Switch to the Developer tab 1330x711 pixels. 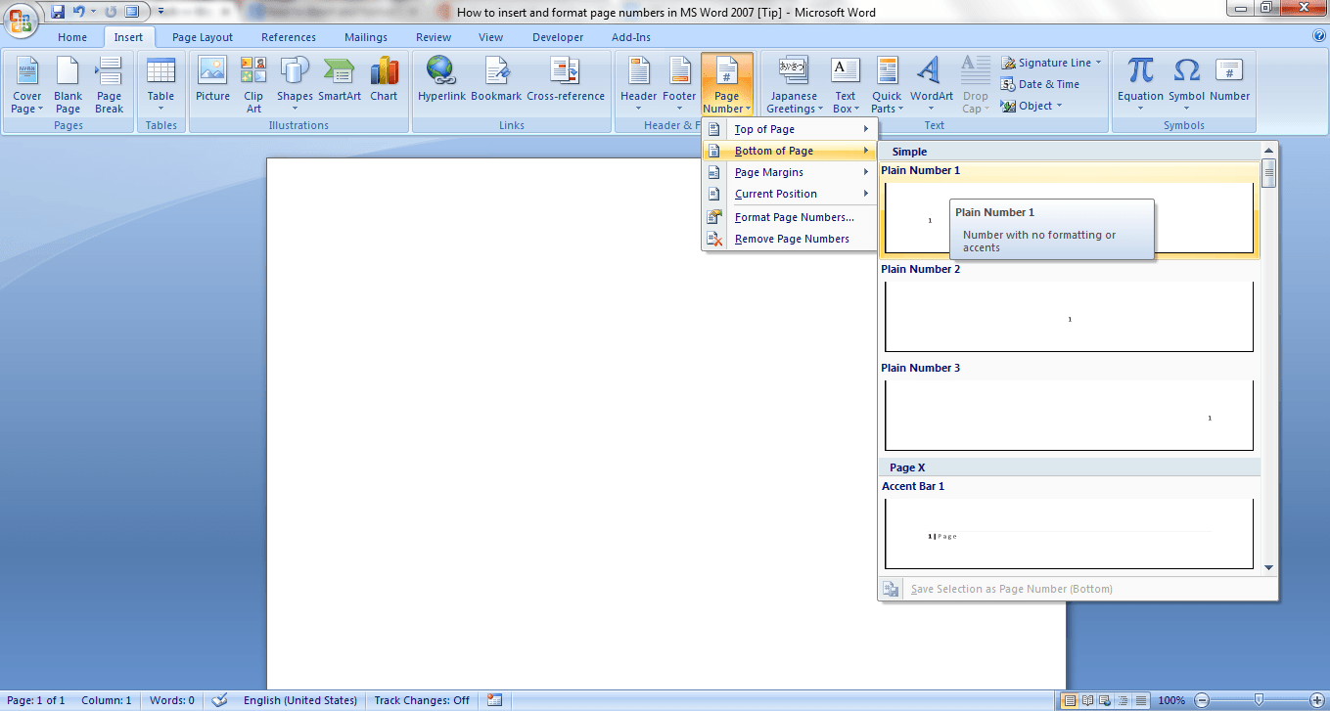click(x=558, y=37)
